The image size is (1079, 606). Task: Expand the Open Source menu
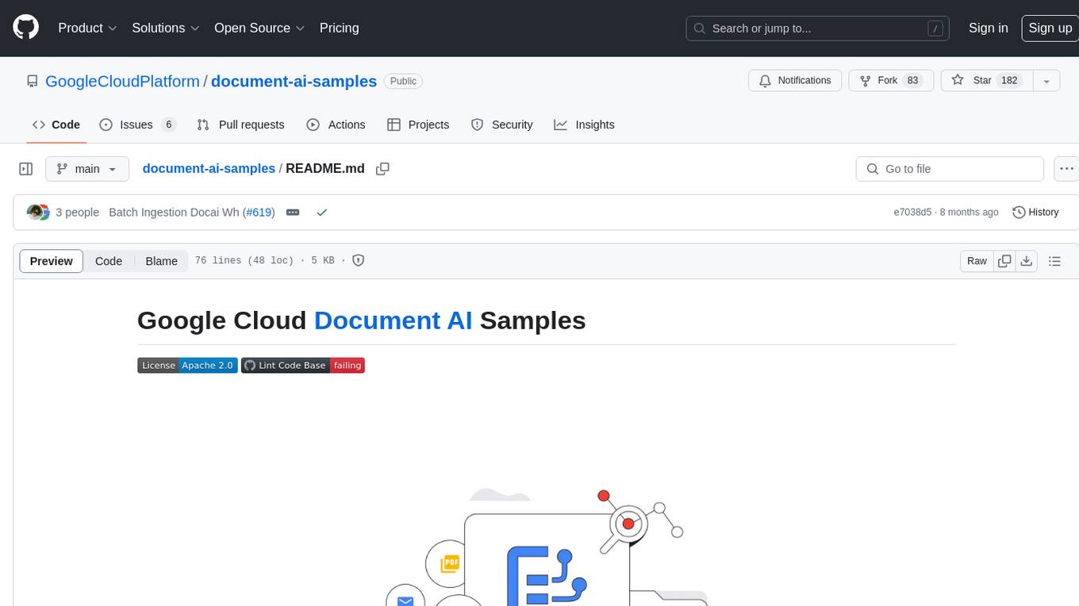pyautogui.click(x=259, y=28)
